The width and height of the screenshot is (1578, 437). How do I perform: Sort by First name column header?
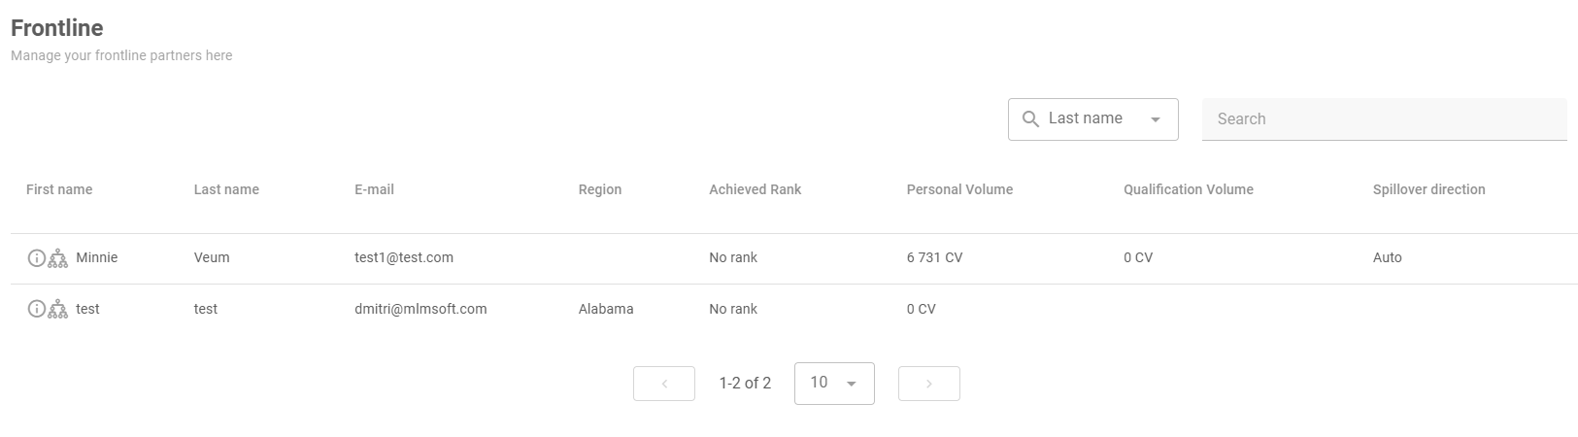pos(59,190)
